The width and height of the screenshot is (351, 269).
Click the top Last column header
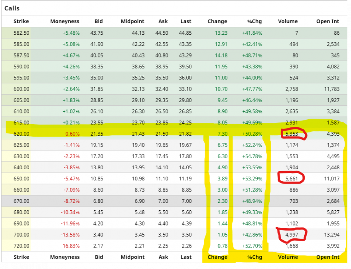(186, 21)
